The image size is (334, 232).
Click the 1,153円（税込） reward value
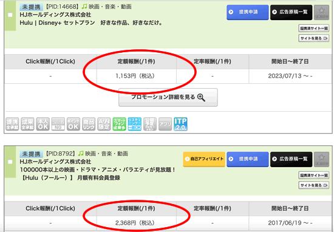[135, 76]
